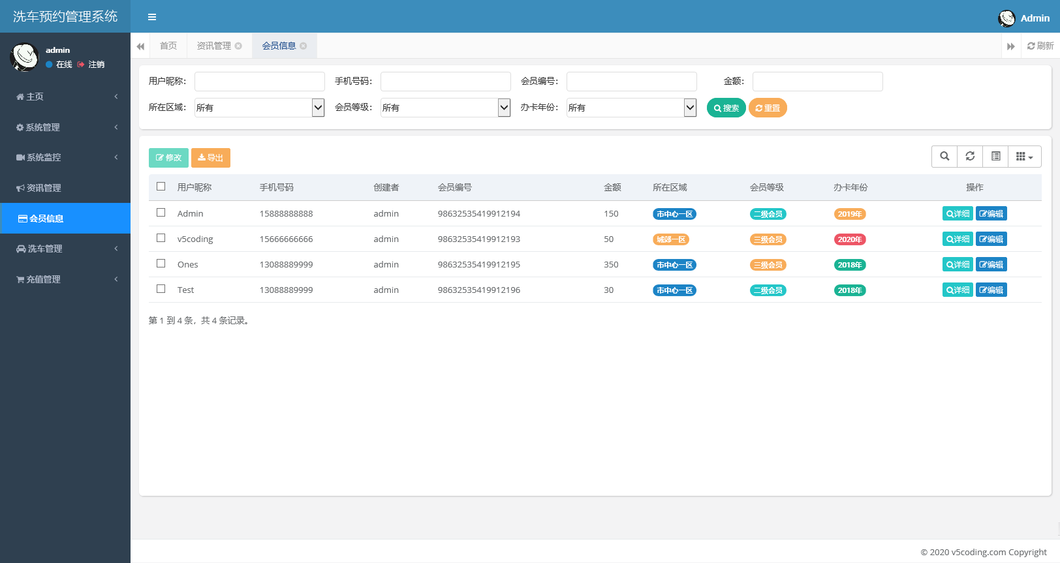
Task: Click 编辑 for the v5coding row
Action: click(991, 239)
